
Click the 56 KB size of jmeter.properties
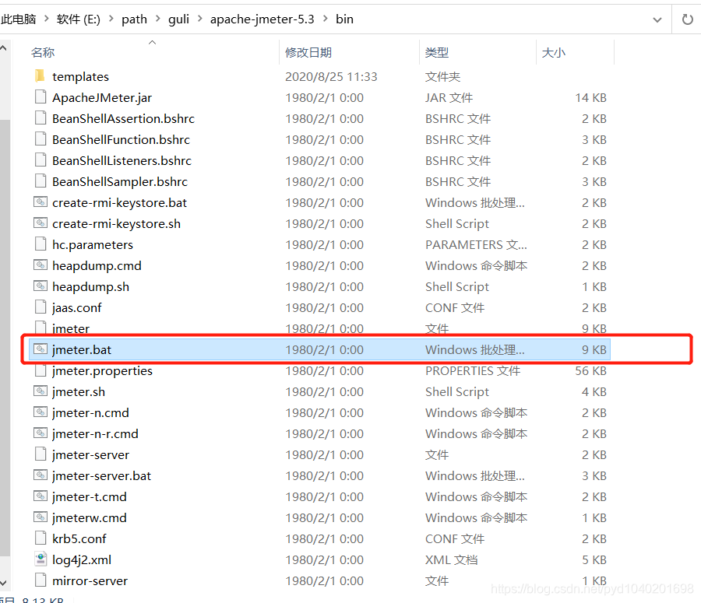coord(590,370)
